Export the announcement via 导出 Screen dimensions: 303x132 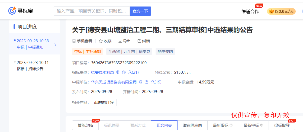click(124, 41)
